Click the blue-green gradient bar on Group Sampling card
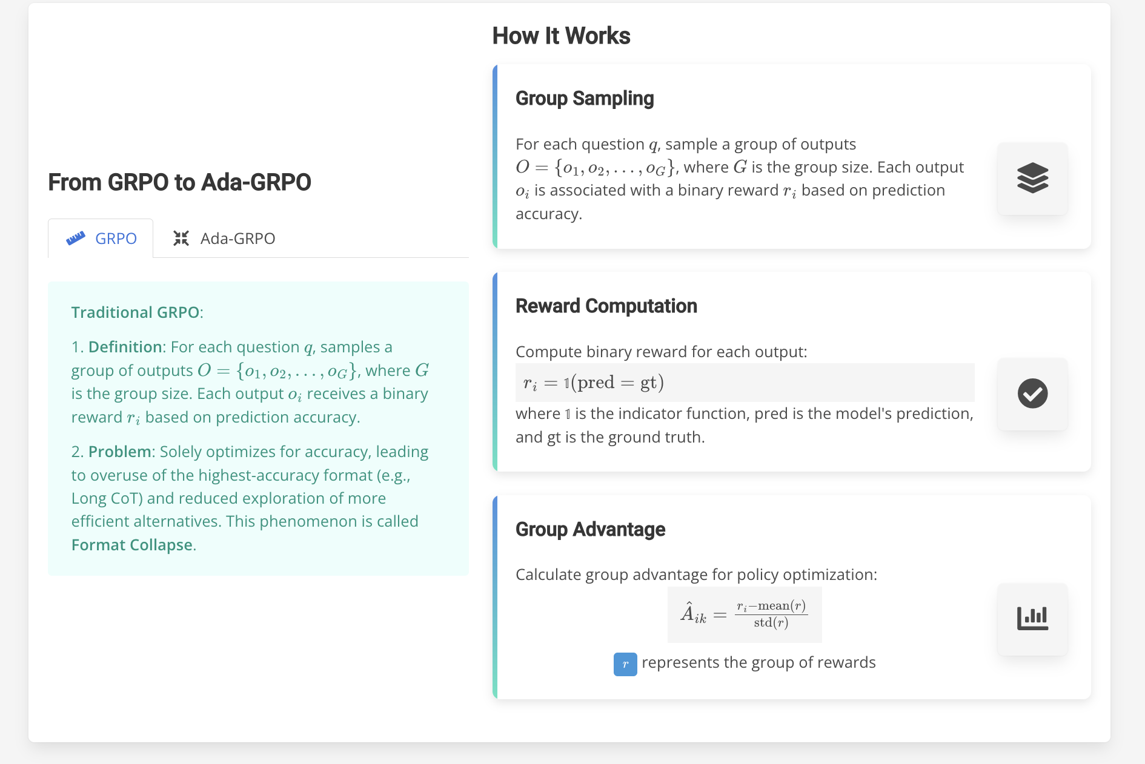 click(x=496, y=156)
